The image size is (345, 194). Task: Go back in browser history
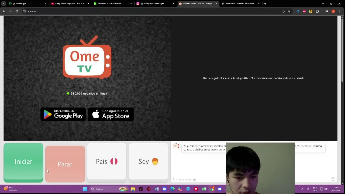[4, 11]
